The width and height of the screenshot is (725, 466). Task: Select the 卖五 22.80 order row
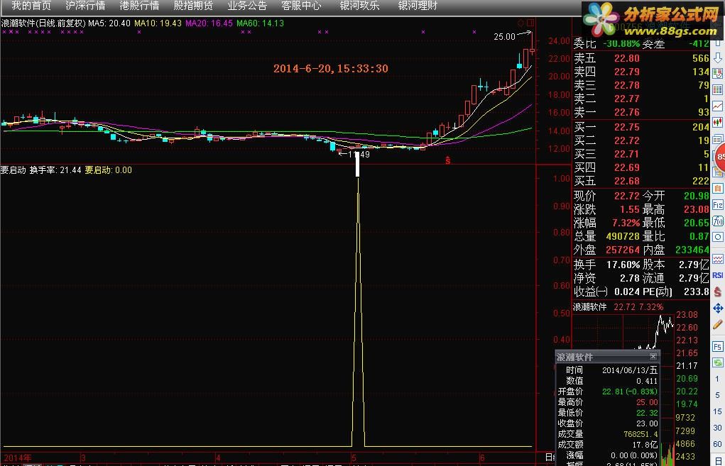click(640, 58)
